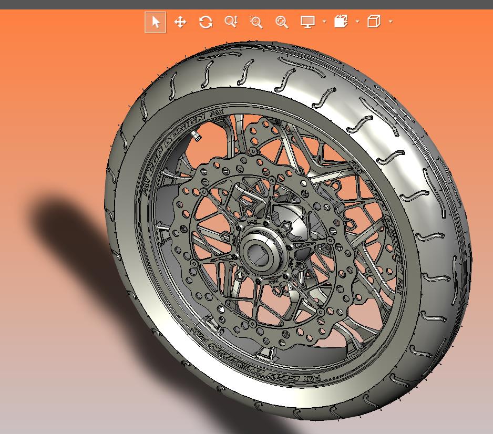Choose the Rotate view tool

(x=206, y=22)
